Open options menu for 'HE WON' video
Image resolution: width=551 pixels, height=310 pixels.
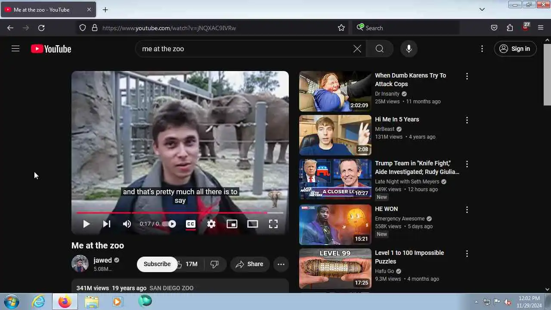click(x=467, y=210)
